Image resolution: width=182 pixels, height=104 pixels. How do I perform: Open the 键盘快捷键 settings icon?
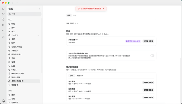click(x=9, y=77)
